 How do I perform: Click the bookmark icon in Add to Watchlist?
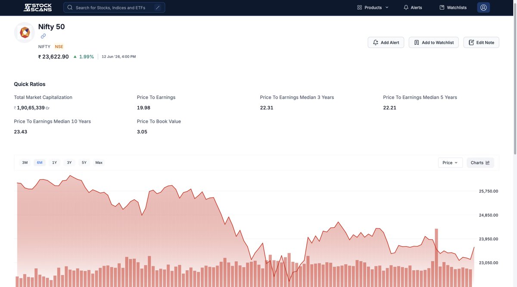coord(417,42)
